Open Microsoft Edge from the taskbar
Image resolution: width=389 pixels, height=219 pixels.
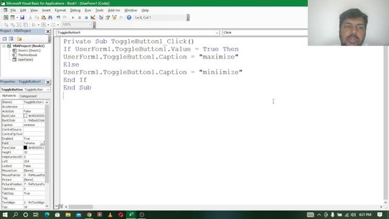click(x=47, y=215)
